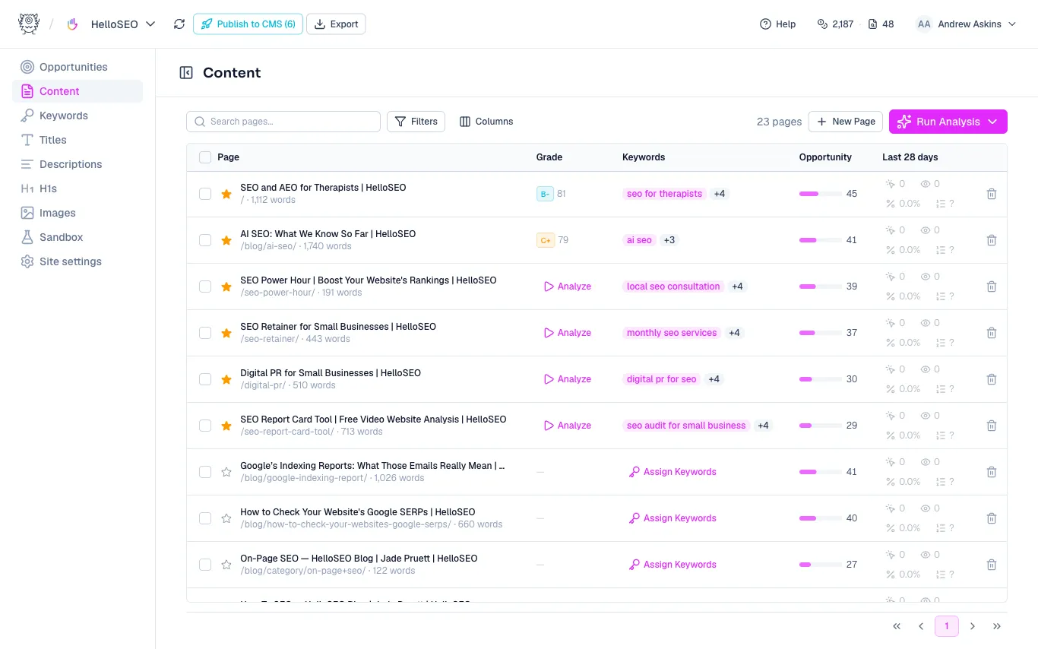Jump to the last page of results
Screen dimensions: 1038x649
(997, 626)
